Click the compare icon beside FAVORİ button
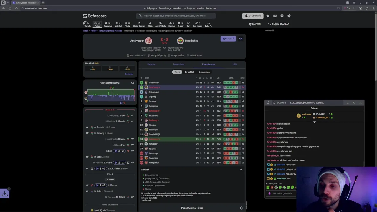 pyautogui.click(x=241, y=39)
